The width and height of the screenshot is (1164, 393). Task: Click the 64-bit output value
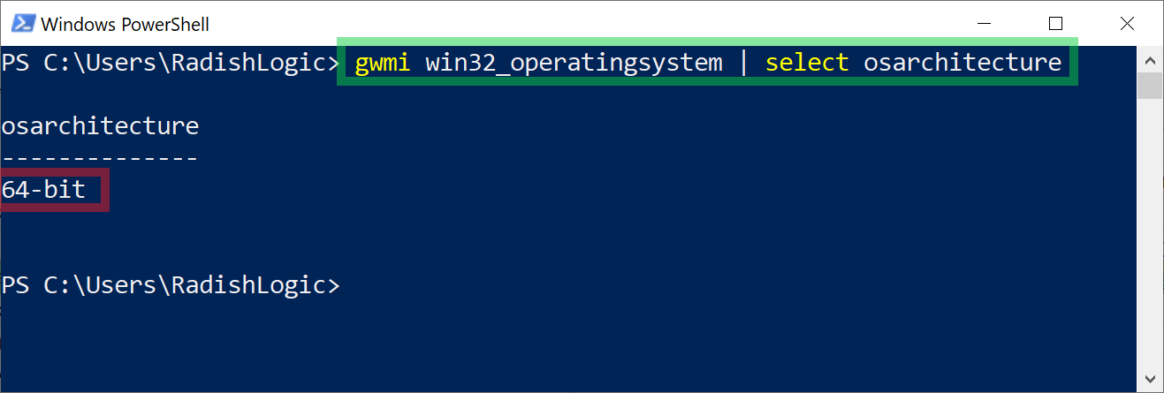(x=44, y=189)
